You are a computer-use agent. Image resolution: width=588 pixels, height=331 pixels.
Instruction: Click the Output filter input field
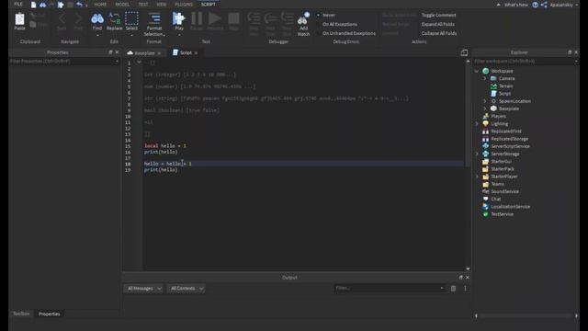389,288
